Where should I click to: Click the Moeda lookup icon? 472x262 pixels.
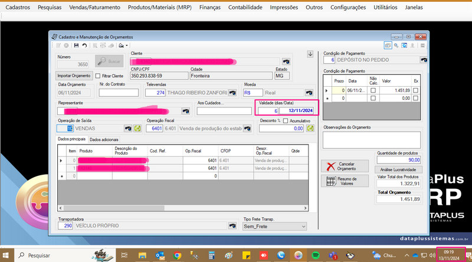point(309,93)
